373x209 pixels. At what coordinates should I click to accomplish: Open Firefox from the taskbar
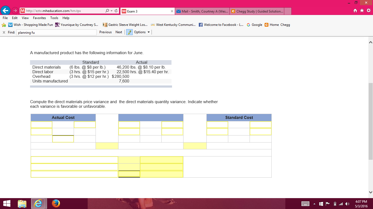tap(56, 204)
